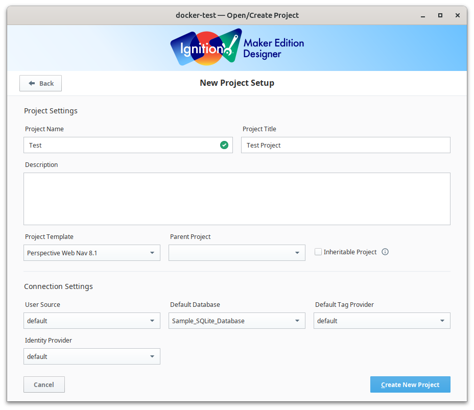Go back with the Back button
Viewport: 474px width, 410px height.
click(x=41, y=83)
